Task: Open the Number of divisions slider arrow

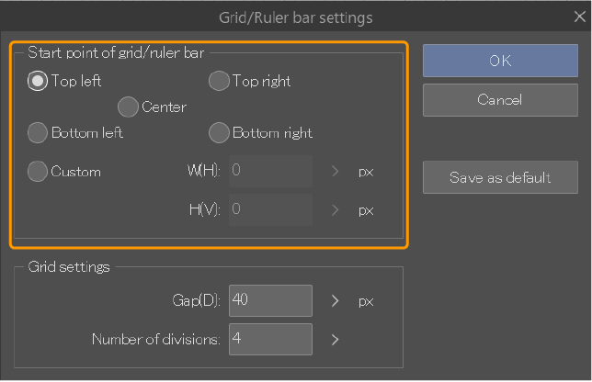Action: (x=335, y=340)
